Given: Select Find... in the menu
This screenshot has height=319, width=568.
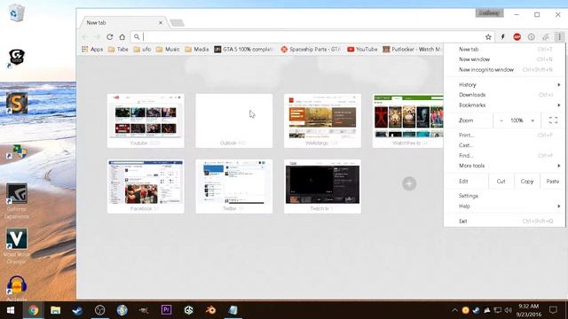Looking at the screenshot, I should pyautogui.click(x=504, y=156).
